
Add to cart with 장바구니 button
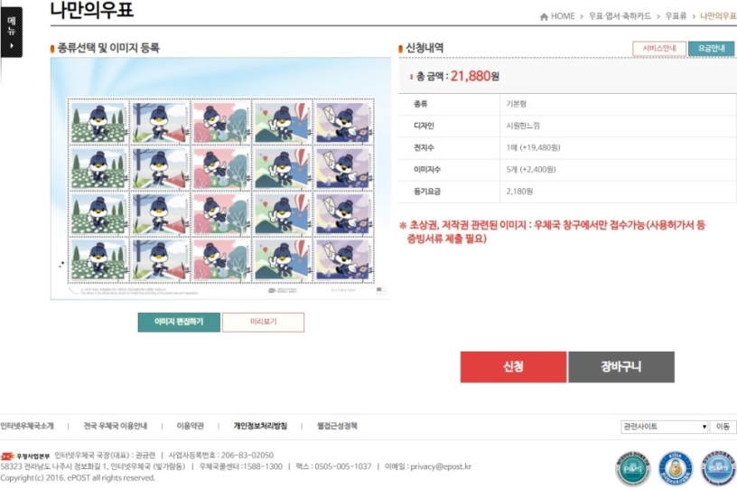[x=621, y=367]
